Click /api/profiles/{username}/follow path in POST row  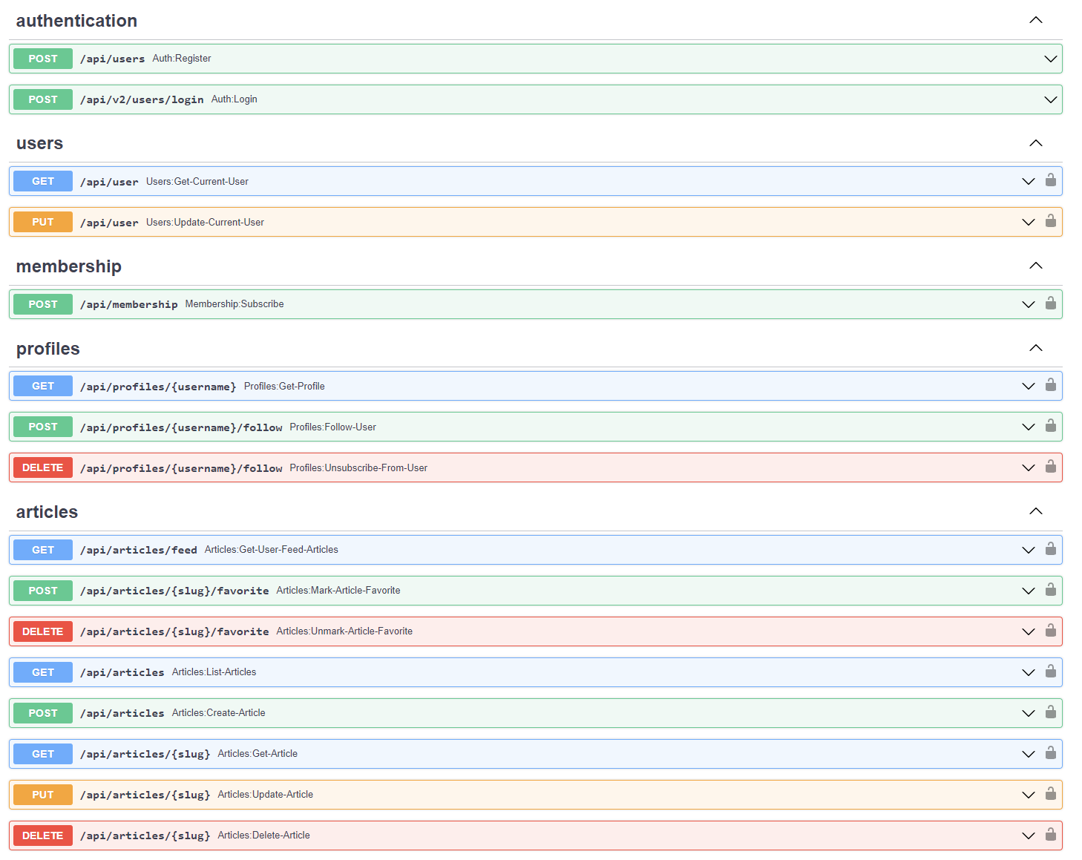click(181, 427)
